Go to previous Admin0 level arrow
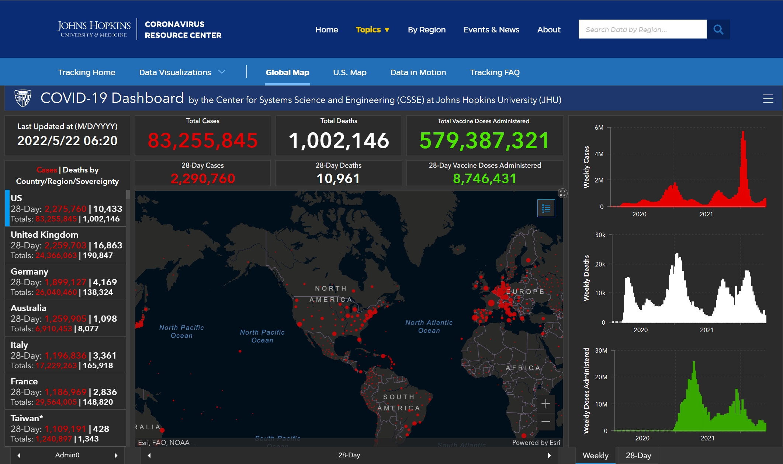Image resolution: width=783 pixels, height=464 pixels. point(19,456)
